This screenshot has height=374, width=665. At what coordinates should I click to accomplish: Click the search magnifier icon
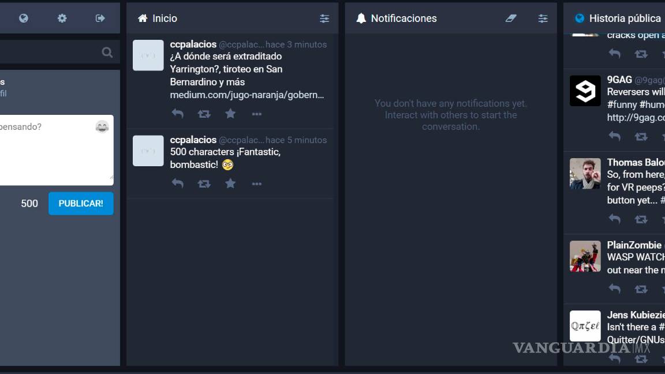point(107,51)
